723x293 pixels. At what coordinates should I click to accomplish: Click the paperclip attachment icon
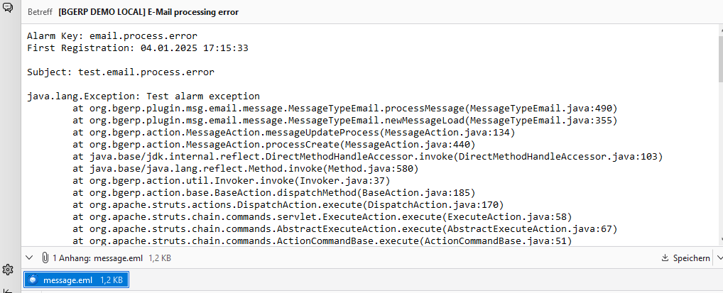pos(45,258)
